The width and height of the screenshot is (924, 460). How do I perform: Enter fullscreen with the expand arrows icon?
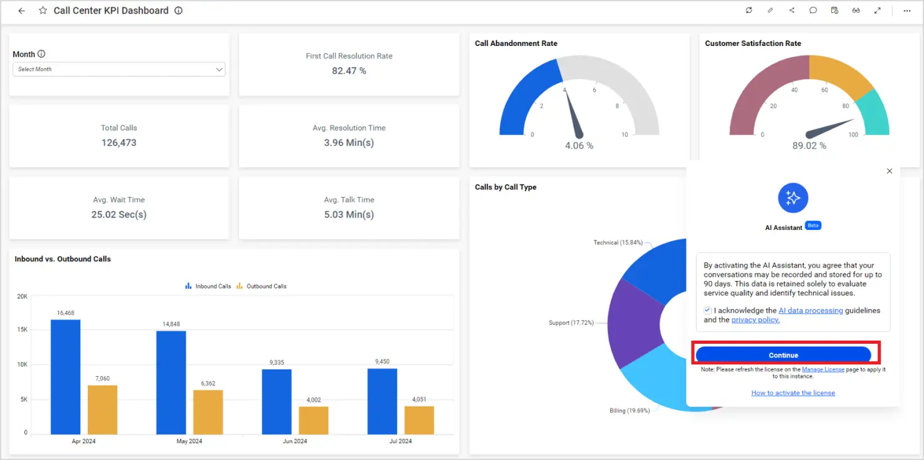tap(877, 11)
